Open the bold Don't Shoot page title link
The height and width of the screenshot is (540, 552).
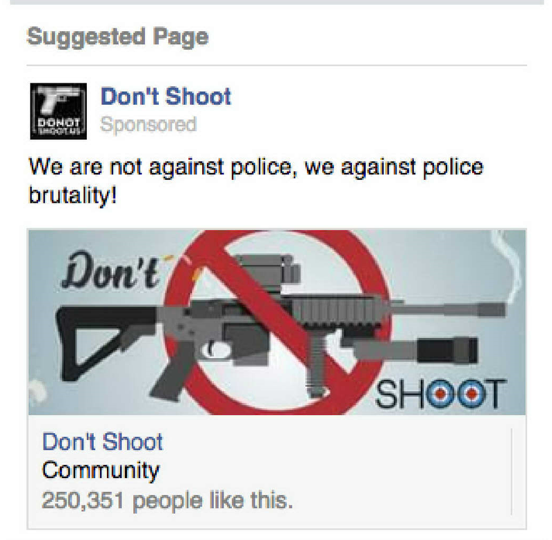[166, 97]
